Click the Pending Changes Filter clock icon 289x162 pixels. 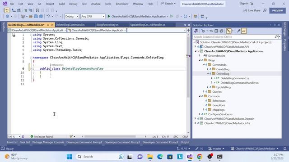(x=203, y=31)
